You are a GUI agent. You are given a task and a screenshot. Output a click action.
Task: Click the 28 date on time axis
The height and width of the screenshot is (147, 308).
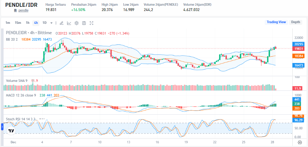pos(272,142)
